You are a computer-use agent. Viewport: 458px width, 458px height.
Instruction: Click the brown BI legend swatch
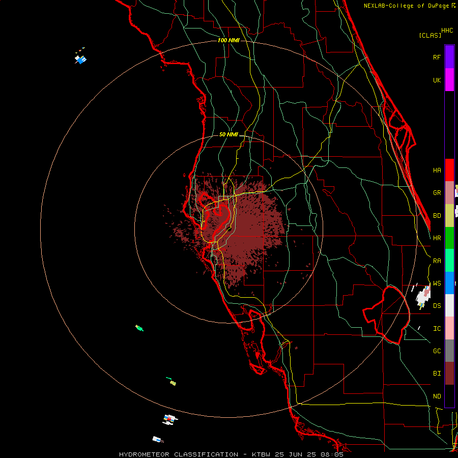[x=449, y=374]
